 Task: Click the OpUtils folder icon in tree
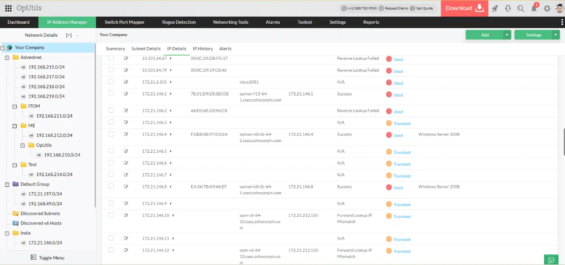(31, 145)
